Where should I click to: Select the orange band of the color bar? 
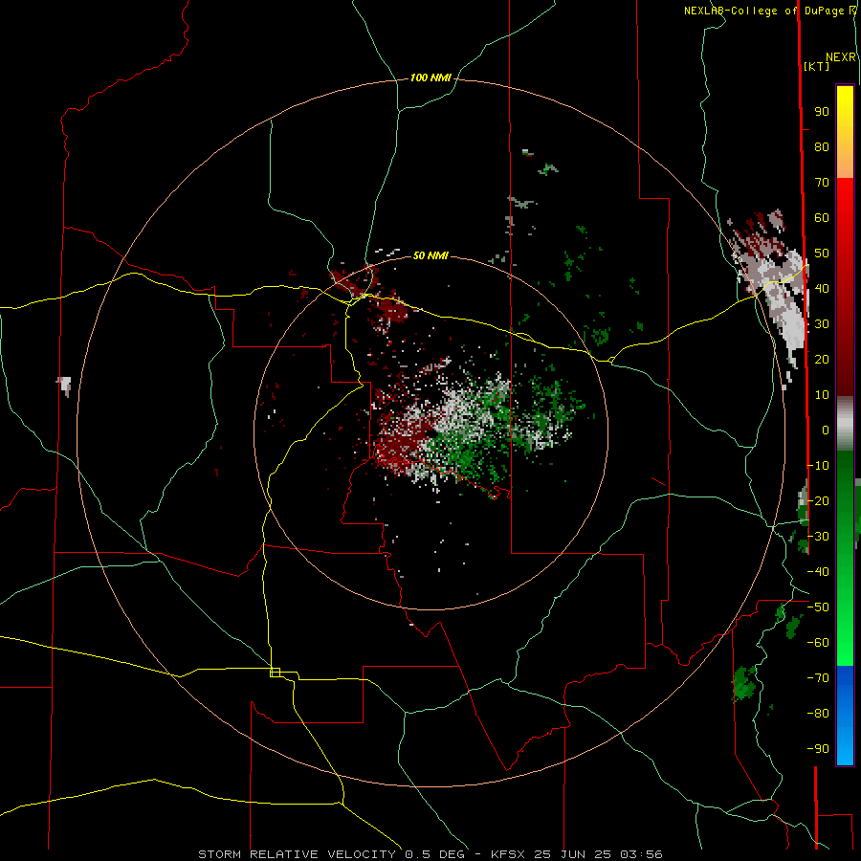pos(845,165)
